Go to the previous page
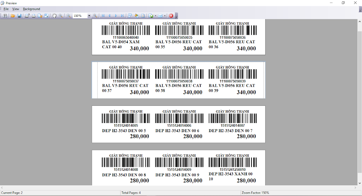 click(109, 16)
